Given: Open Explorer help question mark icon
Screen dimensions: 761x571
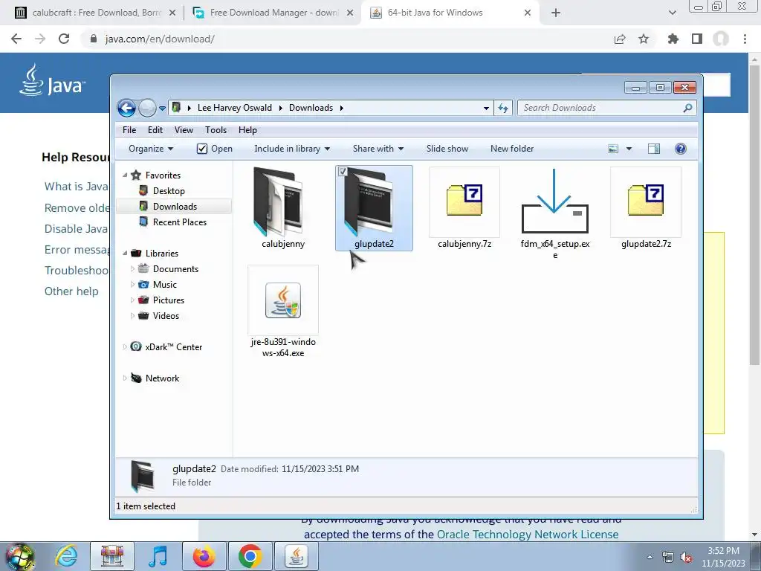Looking at the screenshot, I should click(x=681, y=149).
